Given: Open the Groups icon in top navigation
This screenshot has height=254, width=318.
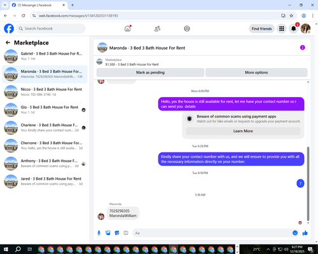Looking at the screenshot, I should point(187,29).
